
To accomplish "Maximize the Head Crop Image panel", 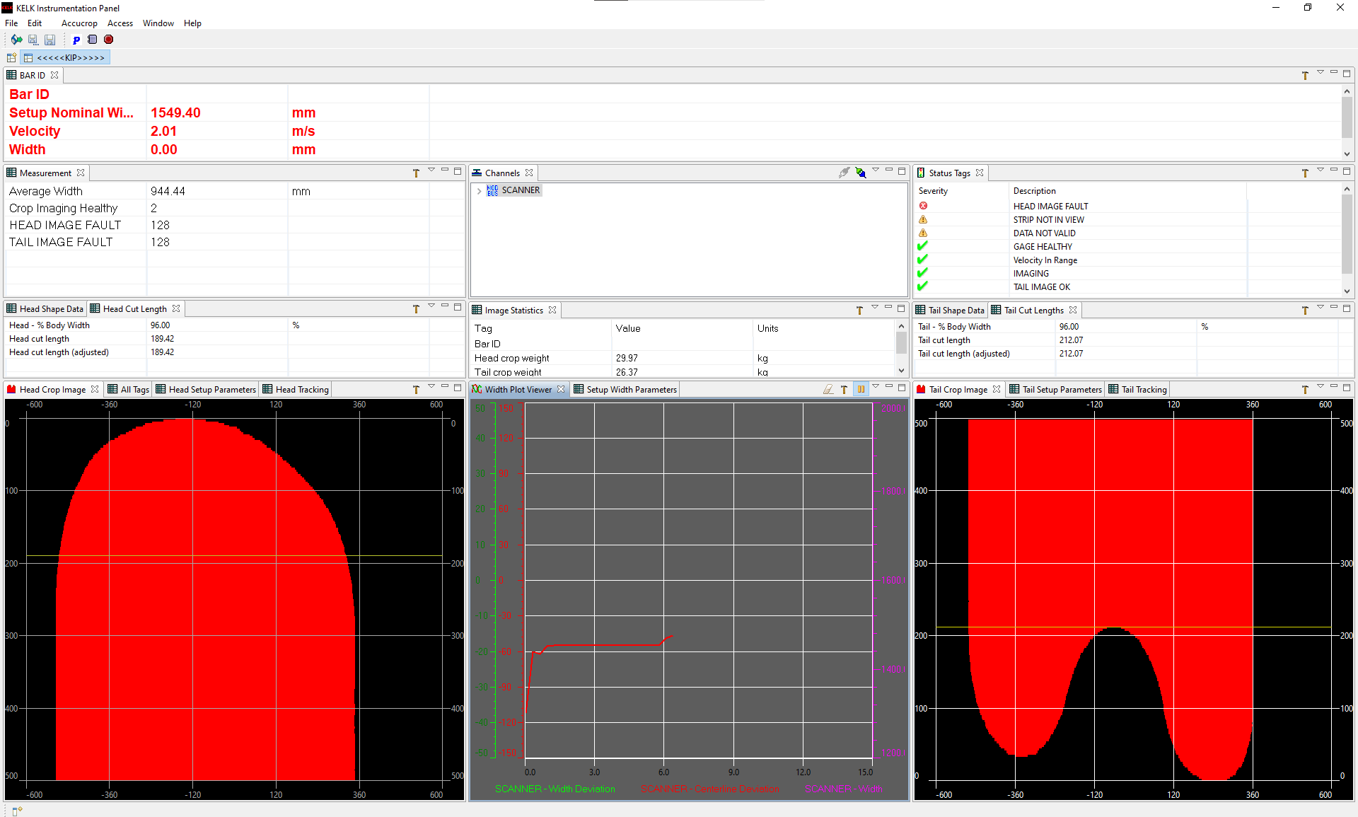I will [458, 387].
